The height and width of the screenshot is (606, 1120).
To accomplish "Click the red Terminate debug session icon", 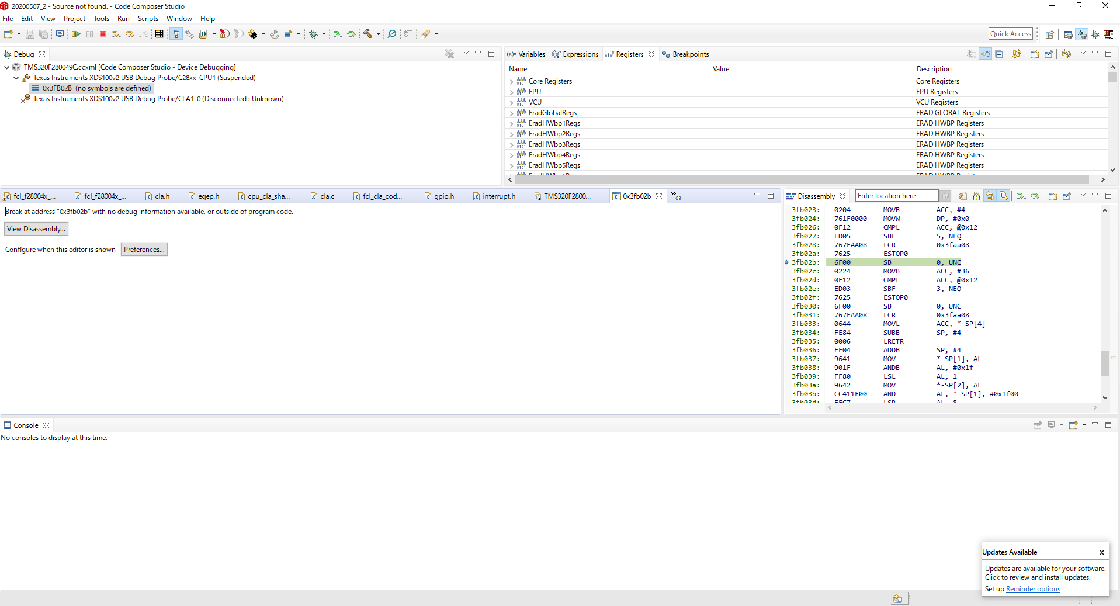I will coord(103,34).
